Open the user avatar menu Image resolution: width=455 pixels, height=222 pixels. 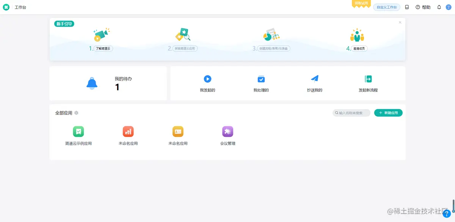tap(449, 7)
